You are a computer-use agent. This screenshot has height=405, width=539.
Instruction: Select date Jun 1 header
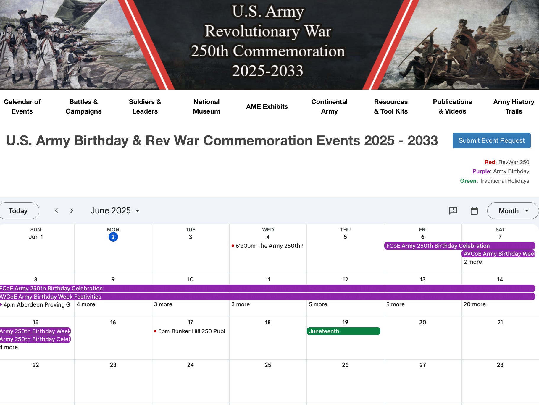pos(36,237)
